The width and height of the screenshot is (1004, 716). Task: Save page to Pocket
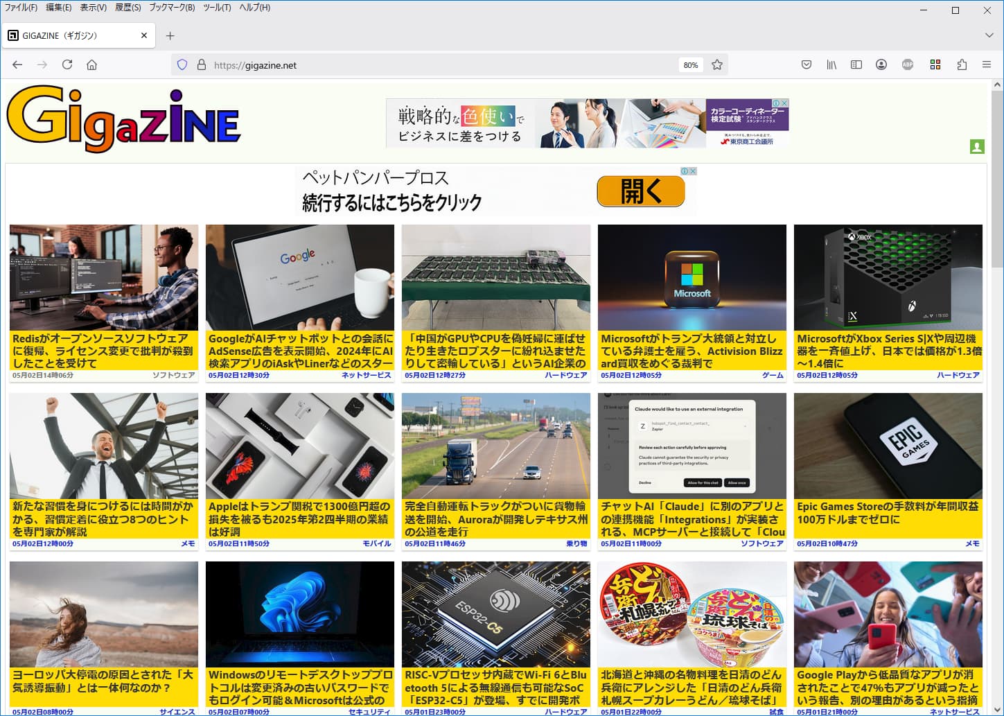click(x=807, y=64)
